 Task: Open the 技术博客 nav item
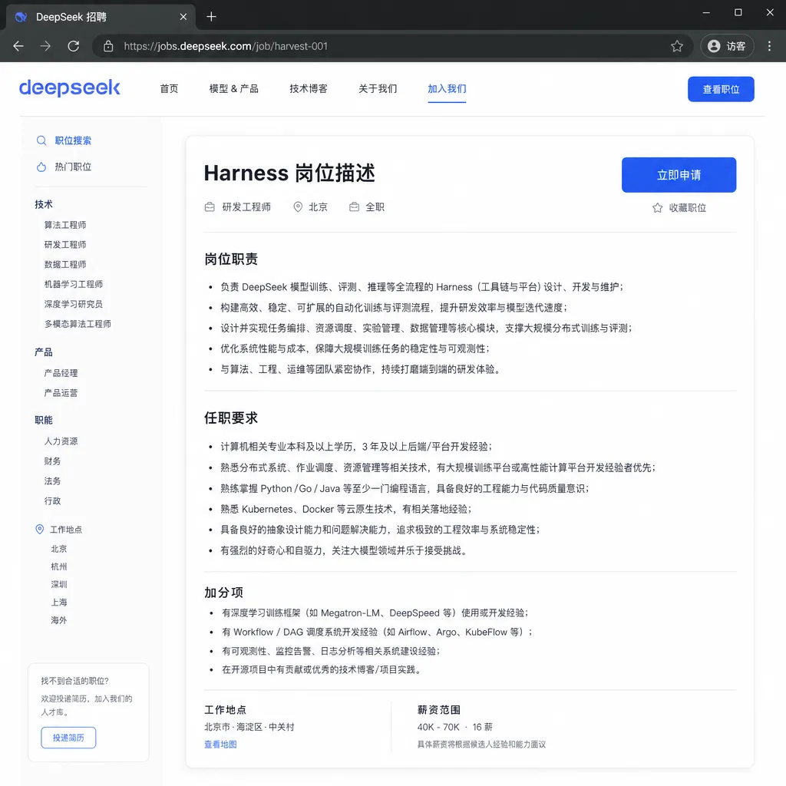click(309, 89)
